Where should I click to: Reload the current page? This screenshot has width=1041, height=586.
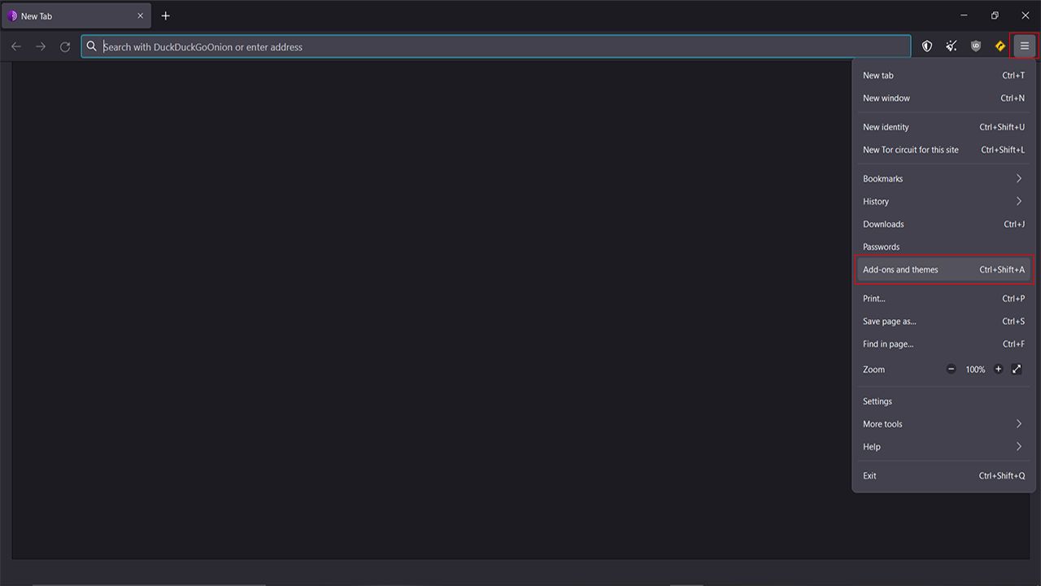pyautogui.click(x=65, y=47)
